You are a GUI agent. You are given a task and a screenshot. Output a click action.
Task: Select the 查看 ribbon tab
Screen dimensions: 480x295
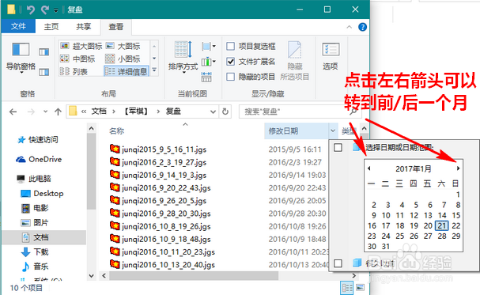116,27
